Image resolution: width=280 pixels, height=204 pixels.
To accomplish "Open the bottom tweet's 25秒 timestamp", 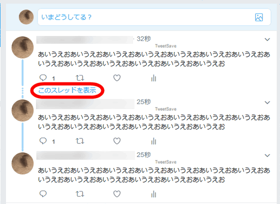I will point(144,154).
